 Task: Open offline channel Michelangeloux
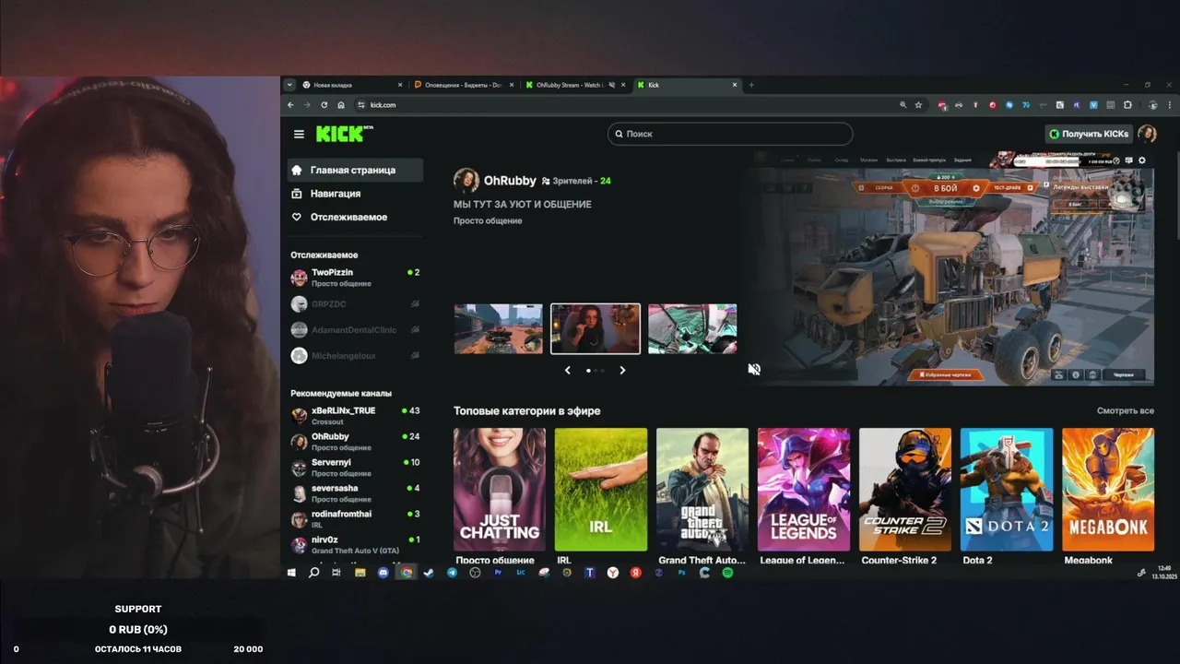click(x=355, y=355)
